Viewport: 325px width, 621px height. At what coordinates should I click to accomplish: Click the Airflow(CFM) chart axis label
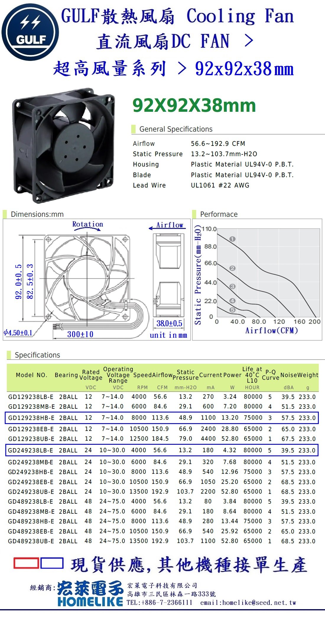[x=272, y=331]
